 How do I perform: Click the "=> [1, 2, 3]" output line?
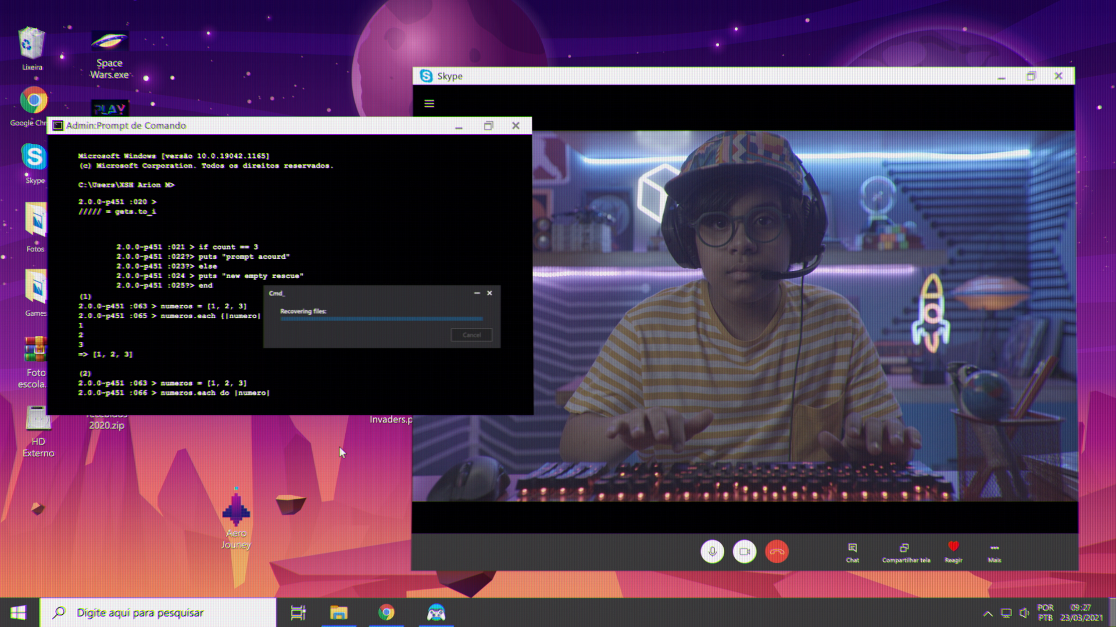[105, 354]
